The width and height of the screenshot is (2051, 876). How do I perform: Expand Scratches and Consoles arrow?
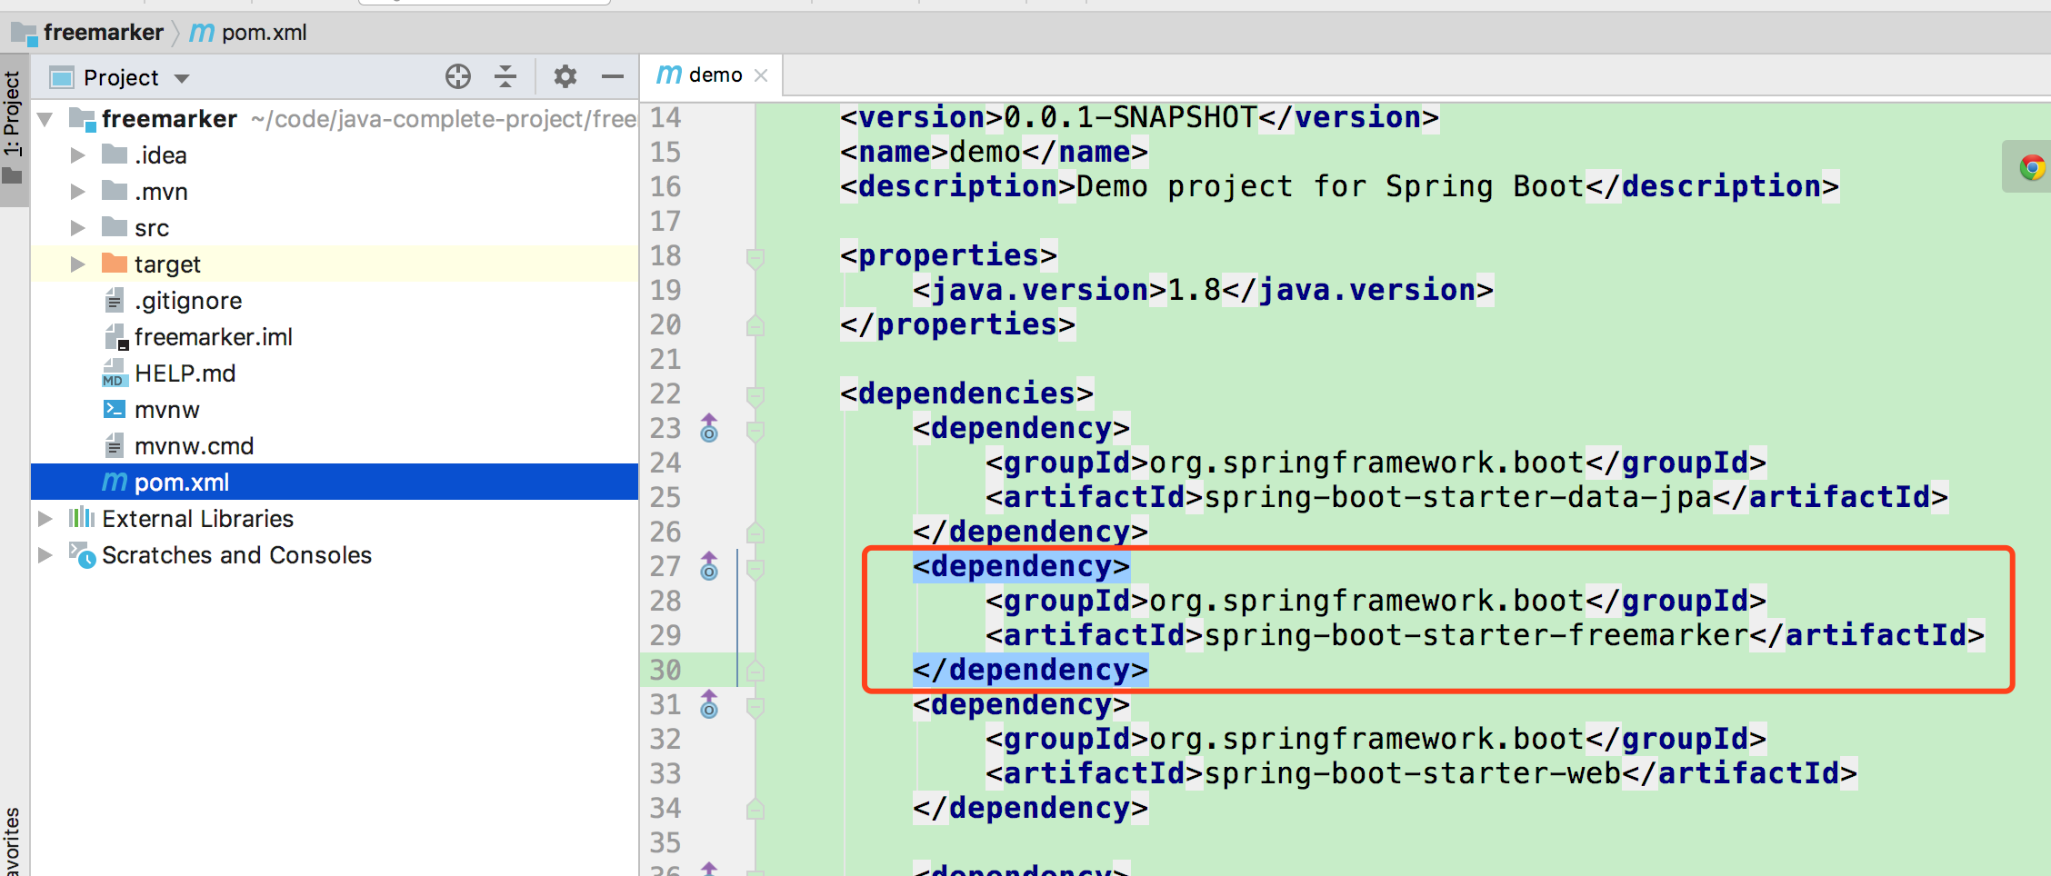(45, 555)
